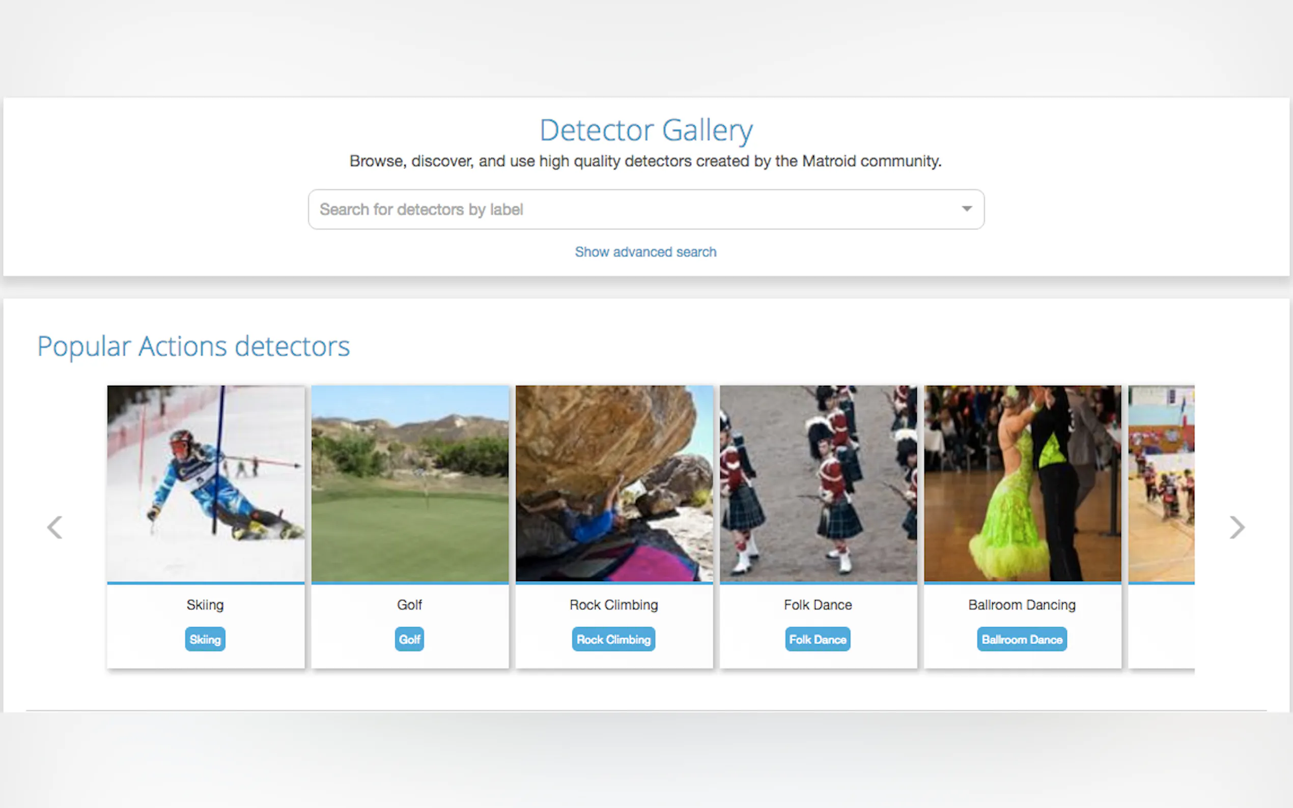Open Show advanced search link

click(x=645, y=252)
